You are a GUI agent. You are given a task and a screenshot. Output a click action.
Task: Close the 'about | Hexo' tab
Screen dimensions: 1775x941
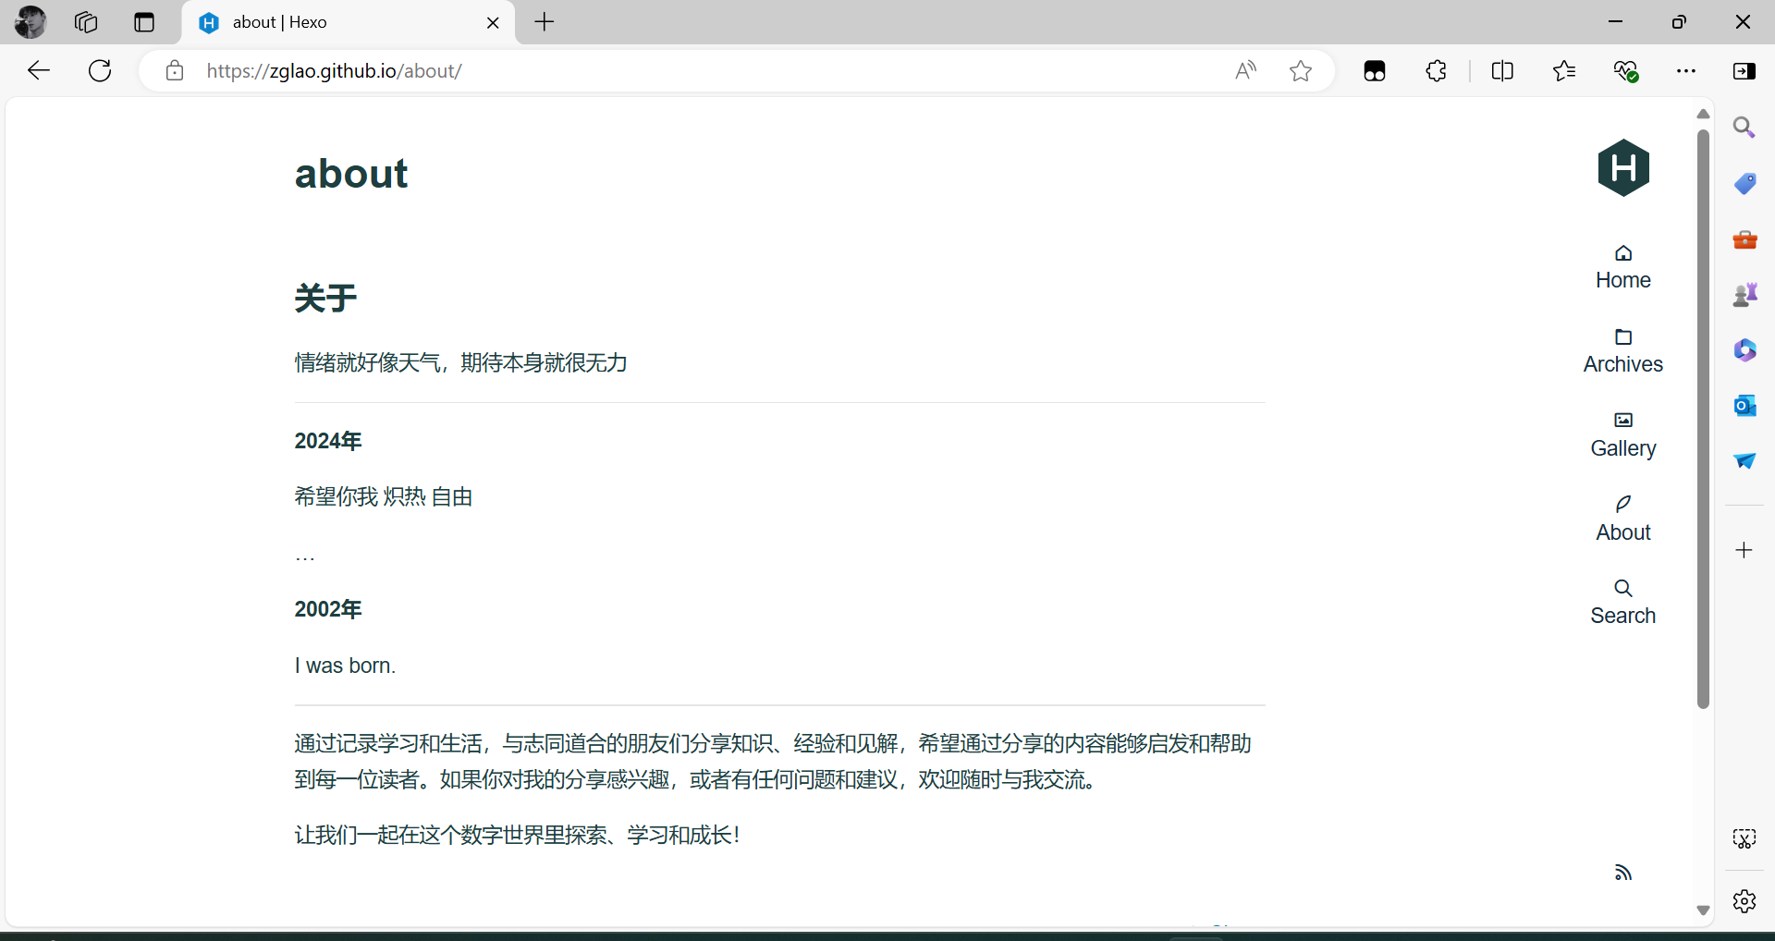tap(493, 22)
